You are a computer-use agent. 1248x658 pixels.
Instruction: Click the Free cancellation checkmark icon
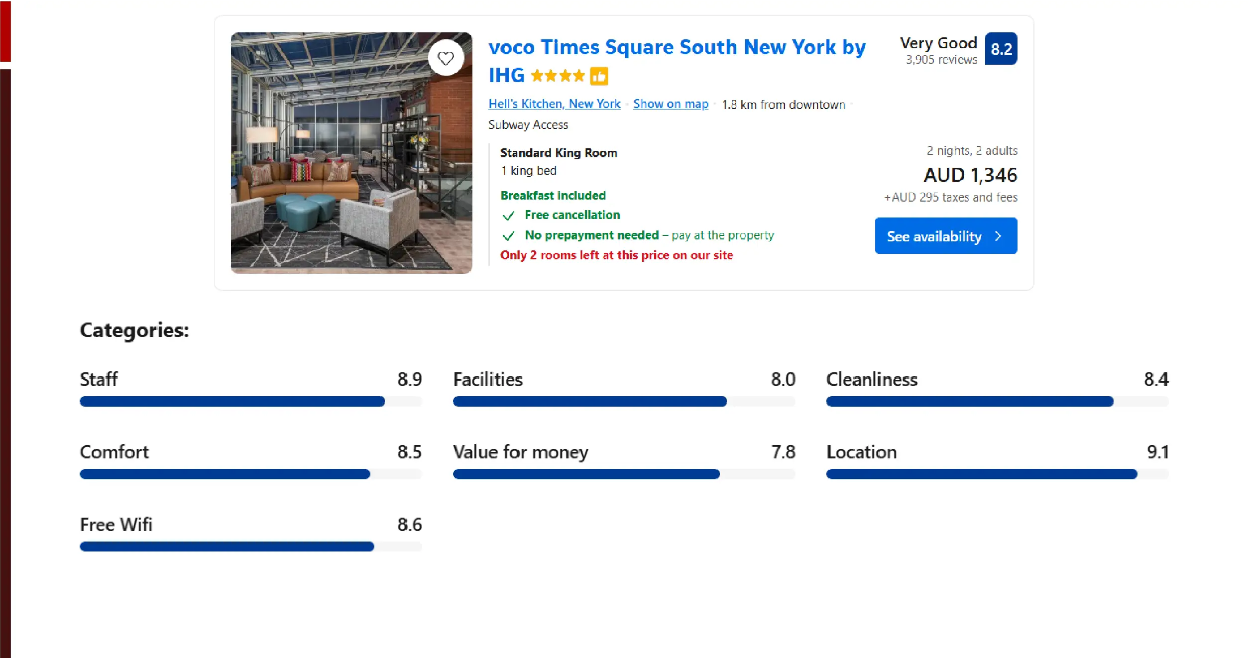pyautogui.click(x=508, y=216)
